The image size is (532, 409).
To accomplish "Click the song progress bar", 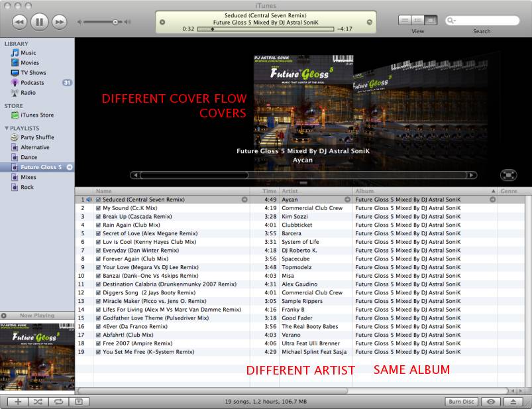I will pyautogui.click(x=266, y=29).
